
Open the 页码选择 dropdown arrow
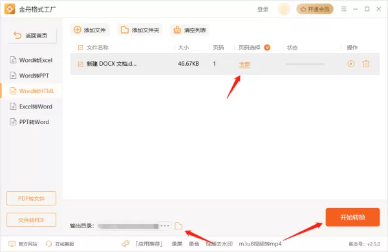pyautogui.click(x=267, y=47)
